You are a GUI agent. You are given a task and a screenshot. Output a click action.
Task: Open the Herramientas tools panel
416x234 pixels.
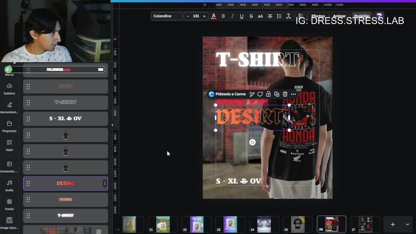coord(9,108)
